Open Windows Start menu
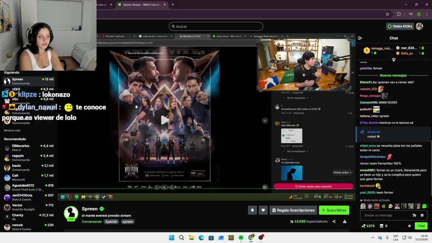 (171, 238)
